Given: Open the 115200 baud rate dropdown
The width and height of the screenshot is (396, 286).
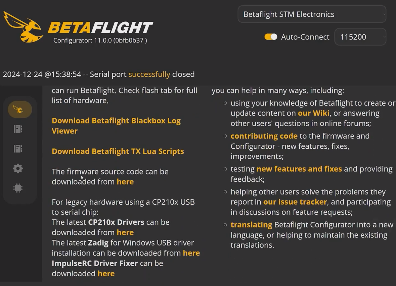Looking at the screenshot, I should point(360,37).
